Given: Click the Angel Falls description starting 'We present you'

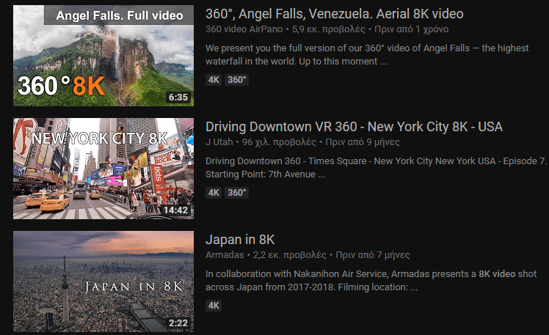Looking at the screenshot, I should point(367,55).
